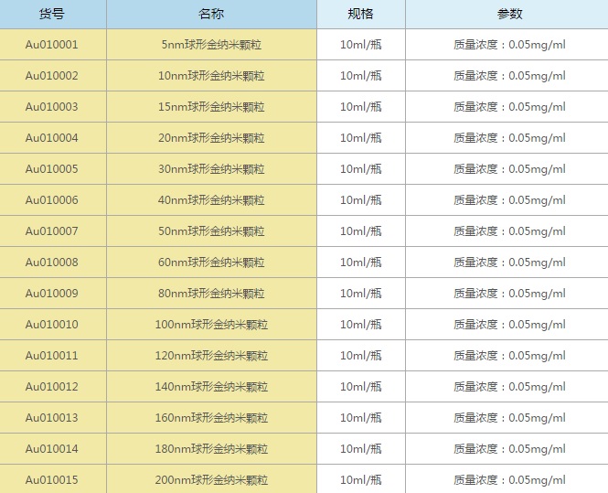The image size is (608, 493).
Task: Select product code Au010009
Action: click(52, 294)
